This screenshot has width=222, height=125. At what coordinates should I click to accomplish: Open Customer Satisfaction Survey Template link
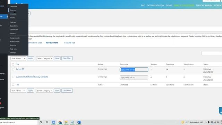[x=32, y=77]
